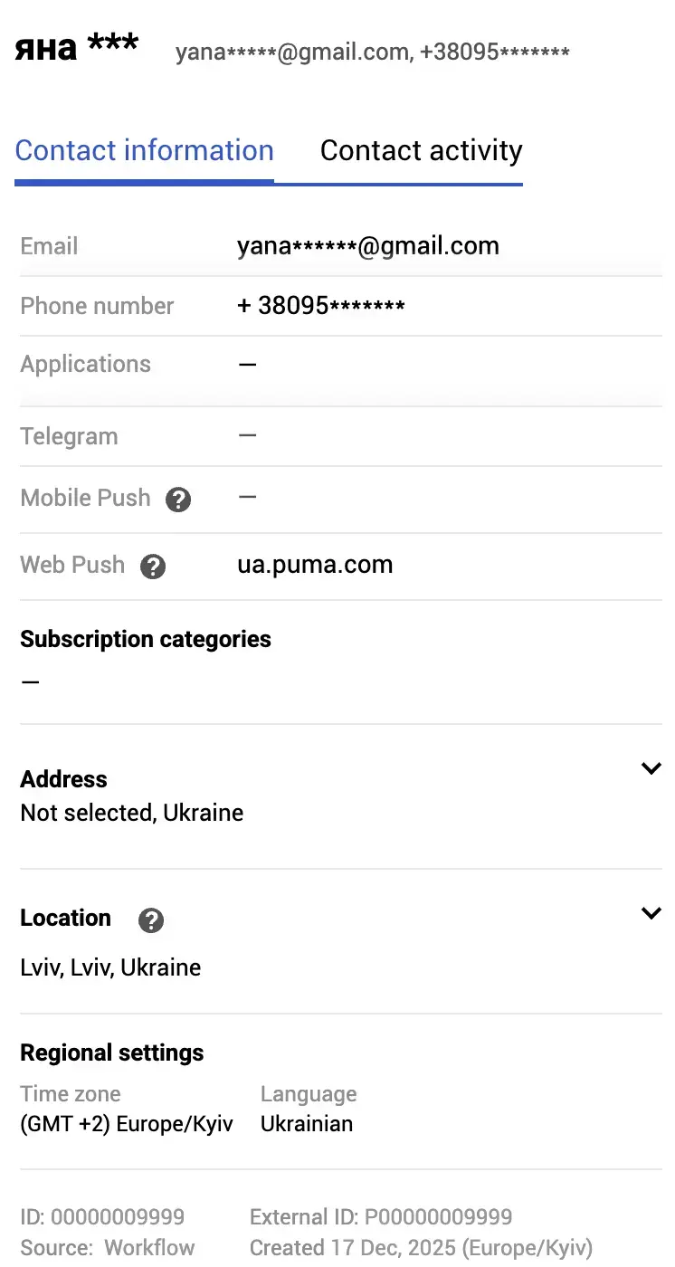
Task: Select the Contact information tab
Action: coord(144,150)
